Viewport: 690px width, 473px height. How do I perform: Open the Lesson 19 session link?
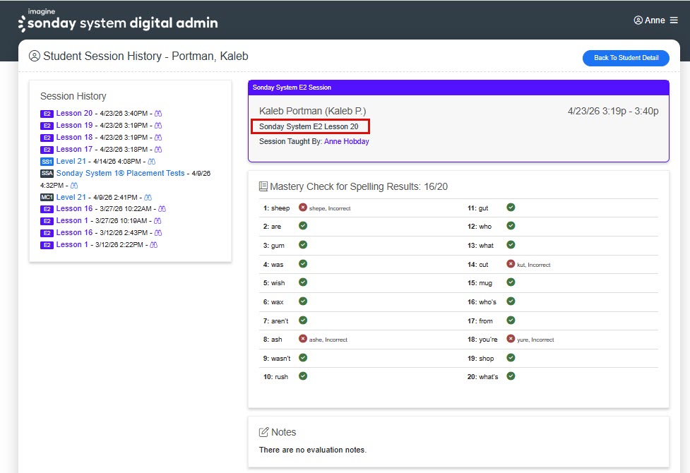pos(74,125)
